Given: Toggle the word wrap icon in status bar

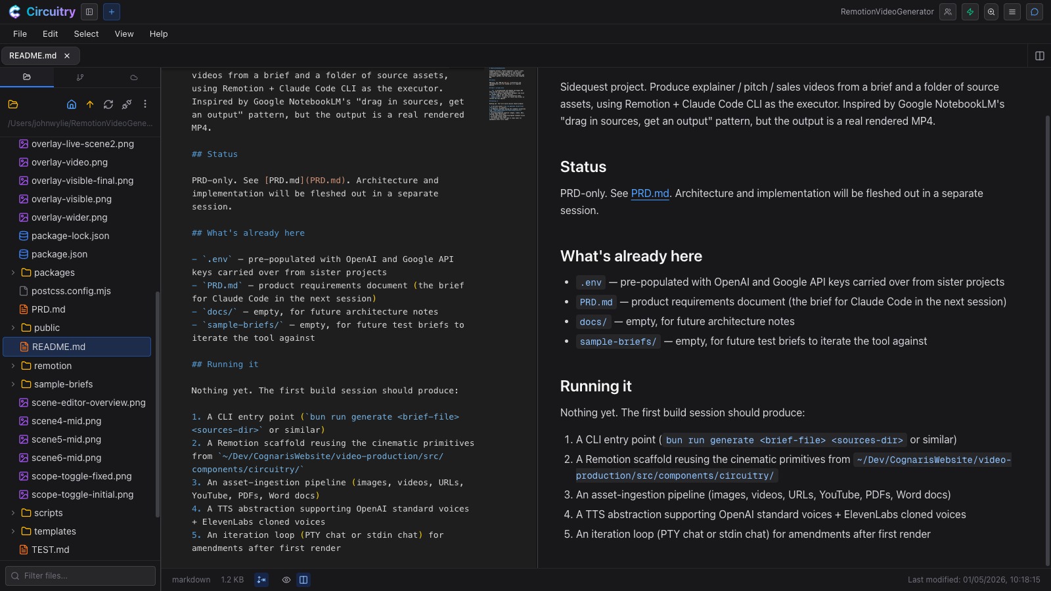Looking at the screenshot, I should tap(261, 580).
